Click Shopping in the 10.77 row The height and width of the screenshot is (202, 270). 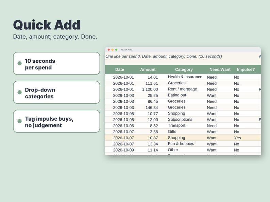(x=176, y=113)
